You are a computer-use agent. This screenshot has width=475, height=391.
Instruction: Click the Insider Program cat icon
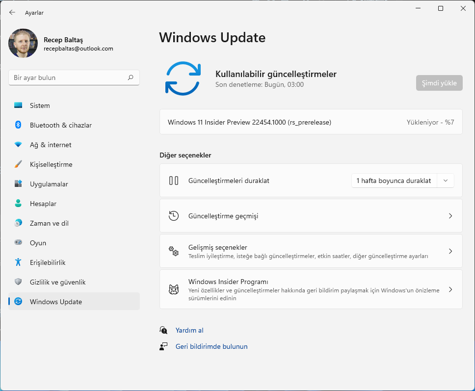pyautogui.click(x=174, y=289)
